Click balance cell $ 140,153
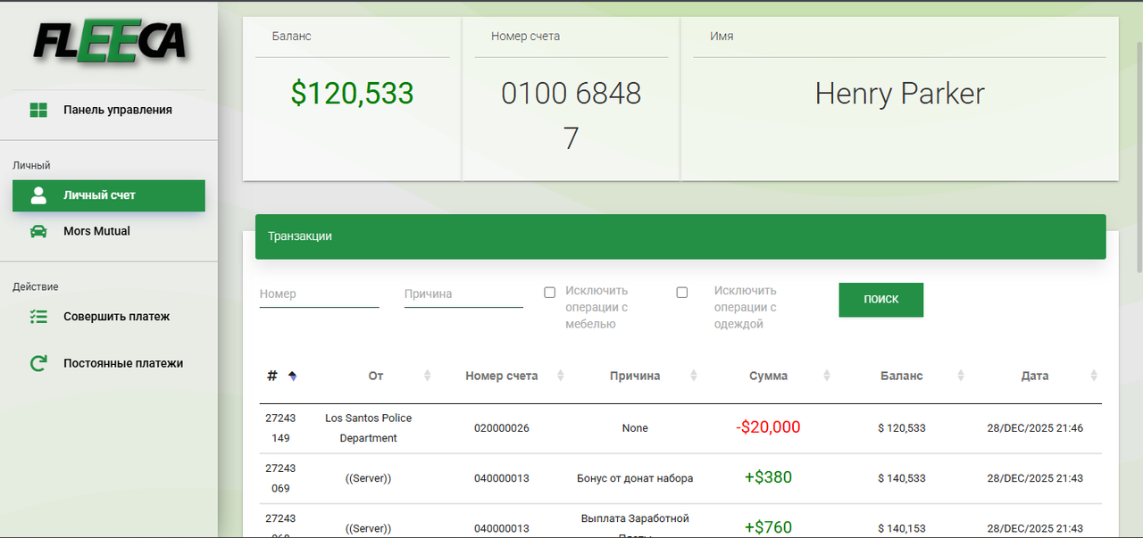This screenshot has width=1143, height=538. [x=902, y=528]
